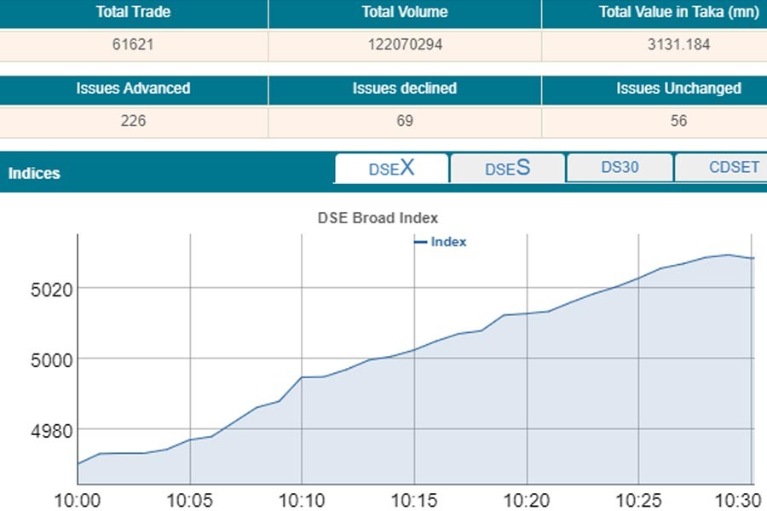Click the 10:15 time axis label
The width and height of the screenshot is (767, 511).
click(x=414, y=498)
